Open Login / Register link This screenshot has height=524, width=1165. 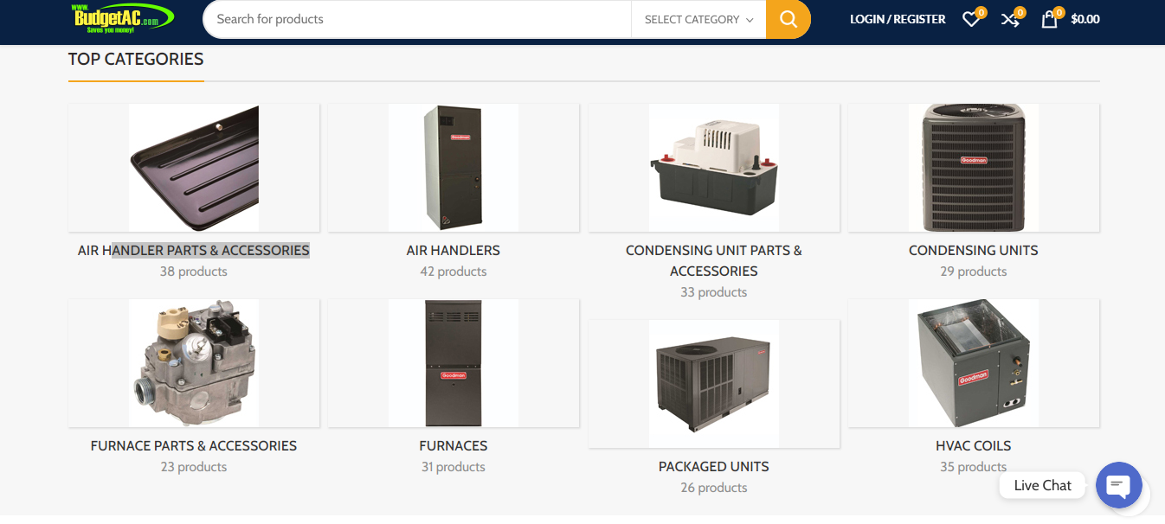click(898, 19)
